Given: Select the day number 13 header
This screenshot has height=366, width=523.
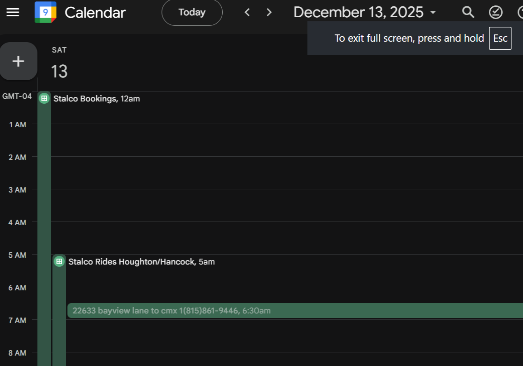Looking at the screenshot, I should [59, 71].
